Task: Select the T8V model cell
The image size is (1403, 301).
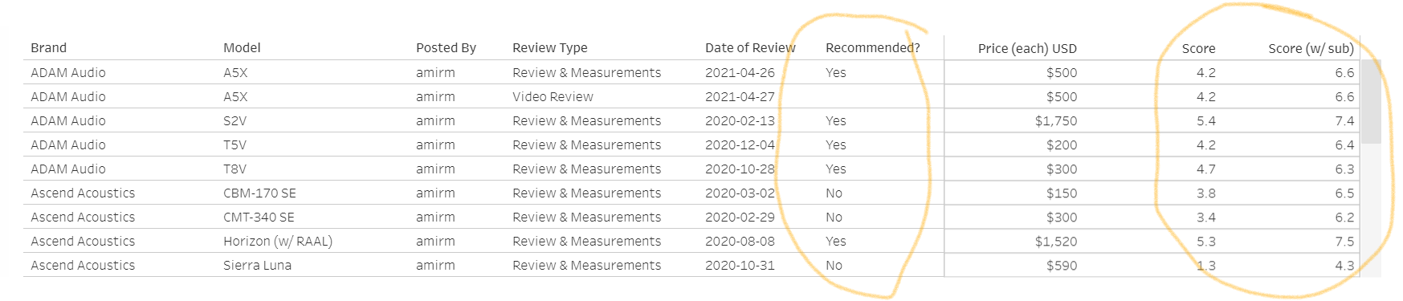Action: tap(235, 169)
